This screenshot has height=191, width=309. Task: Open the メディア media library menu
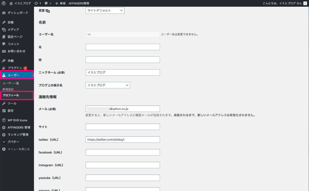[x=13, y=29]
